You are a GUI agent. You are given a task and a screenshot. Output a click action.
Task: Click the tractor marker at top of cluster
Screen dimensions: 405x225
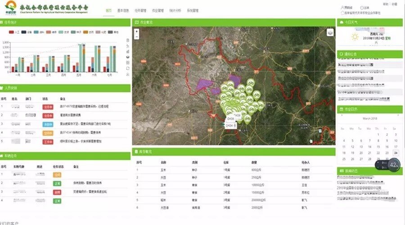pos(251,83)
